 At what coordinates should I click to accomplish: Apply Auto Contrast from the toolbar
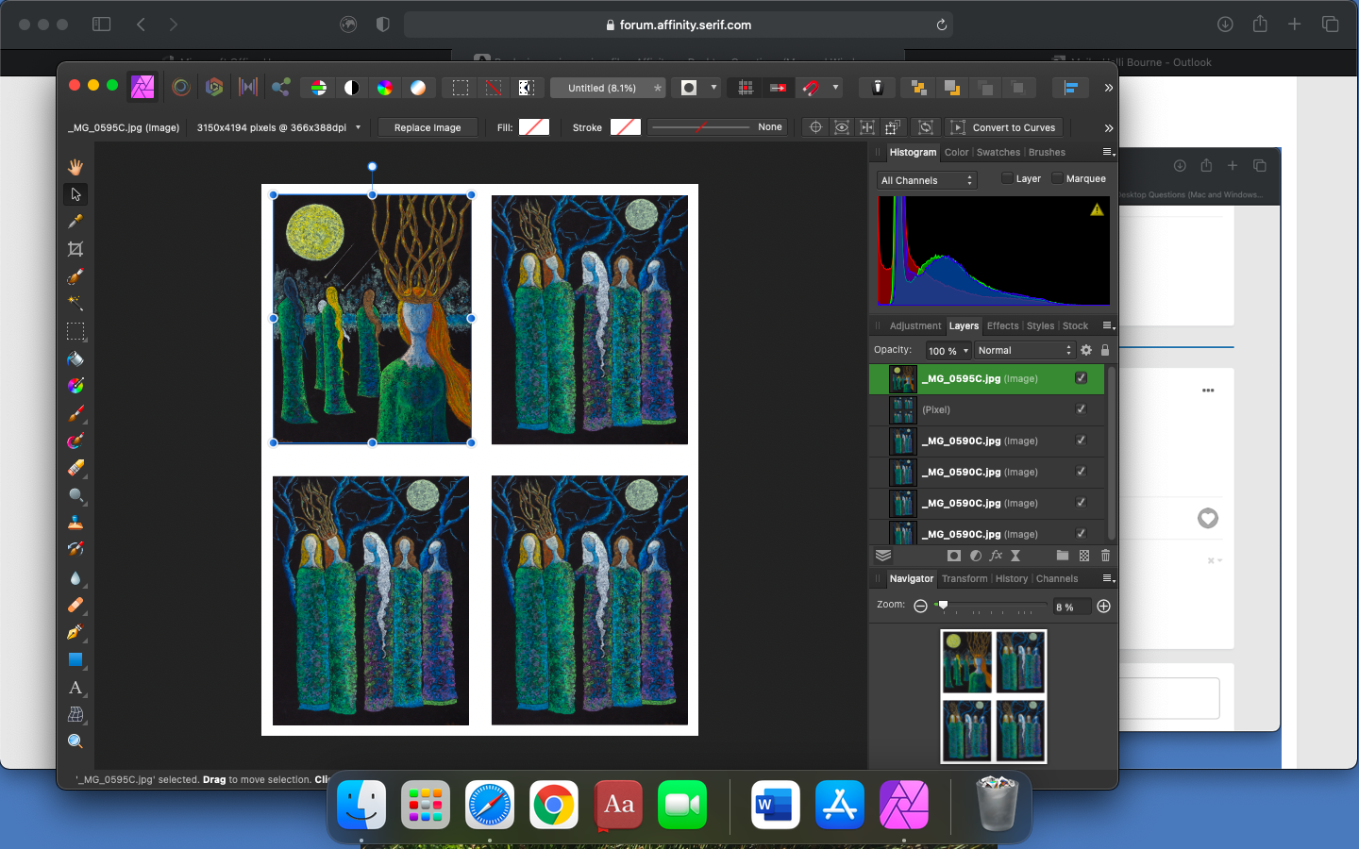pos(352,88)
